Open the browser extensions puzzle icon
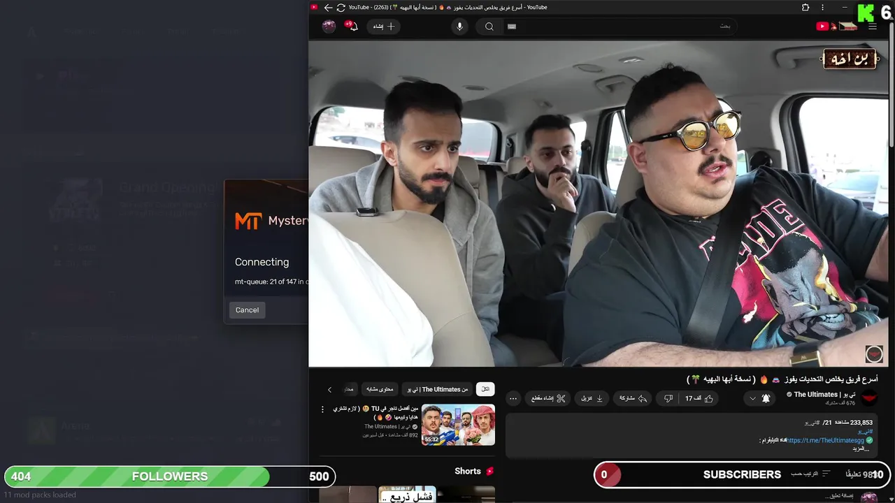Viewport: 895px width, 503px height. 805,8
